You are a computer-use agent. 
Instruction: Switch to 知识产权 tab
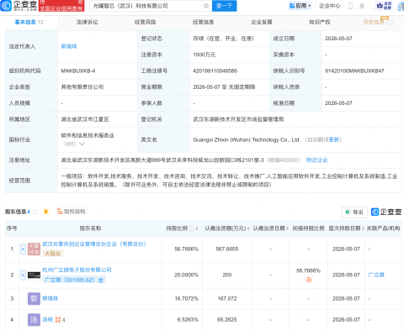[320, 22]
